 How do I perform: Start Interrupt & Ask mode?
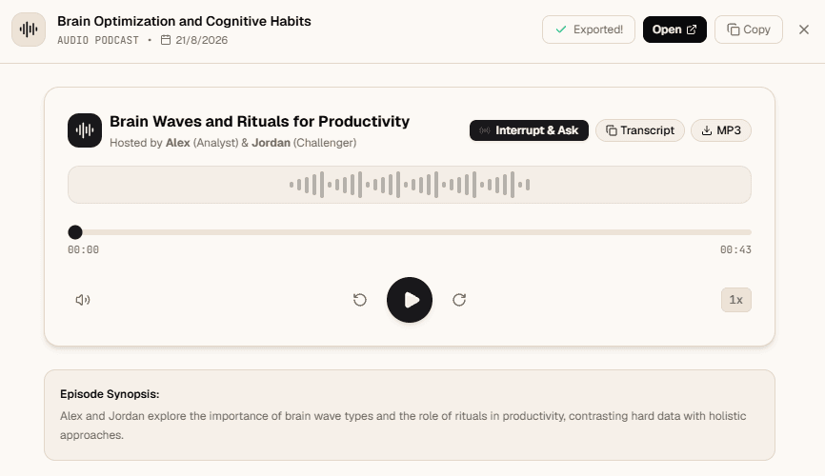pyautogui.click(x=529, y=130)
